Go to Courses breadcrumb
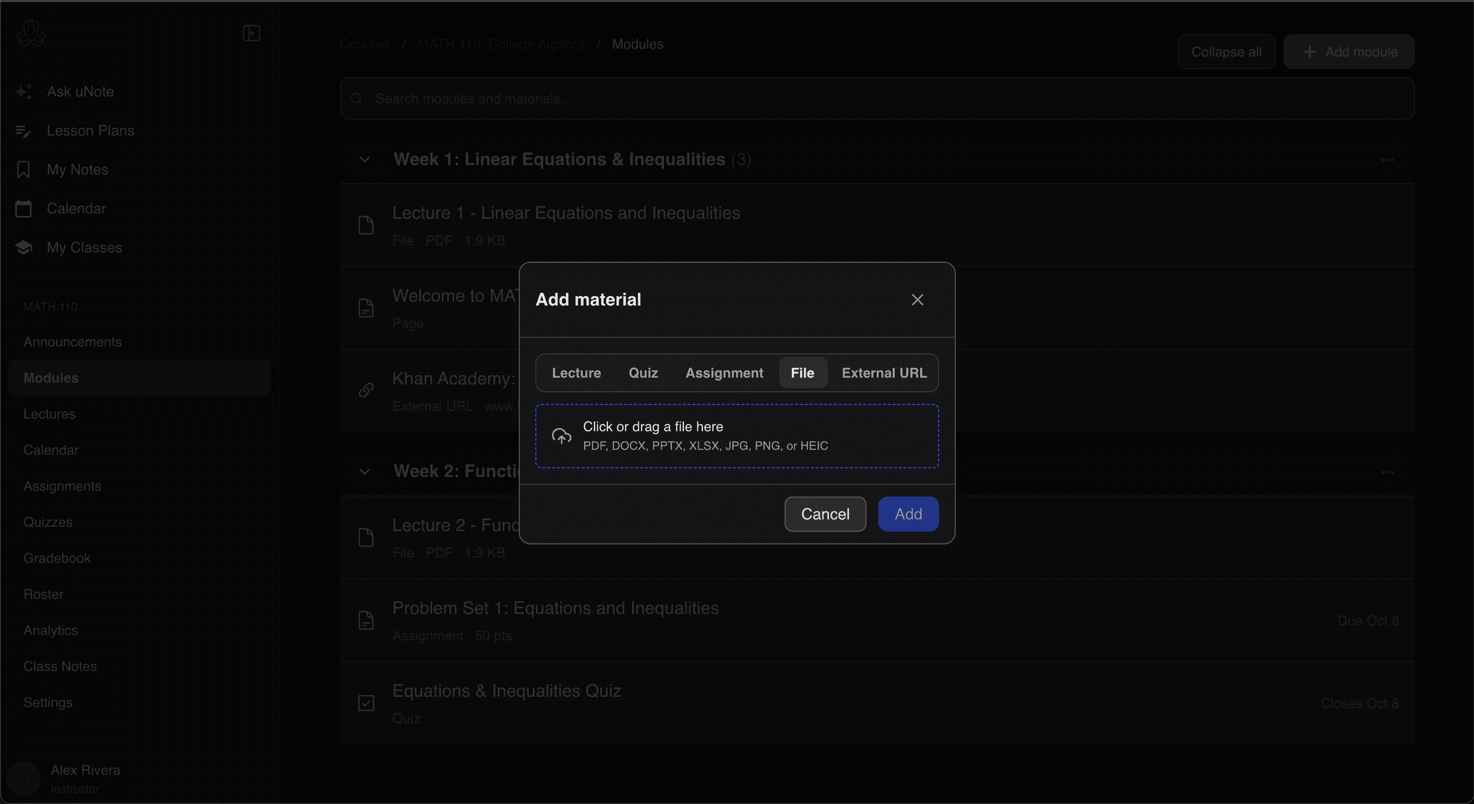This screenshot has height=804, width=1474. click(x=365, y=44)
